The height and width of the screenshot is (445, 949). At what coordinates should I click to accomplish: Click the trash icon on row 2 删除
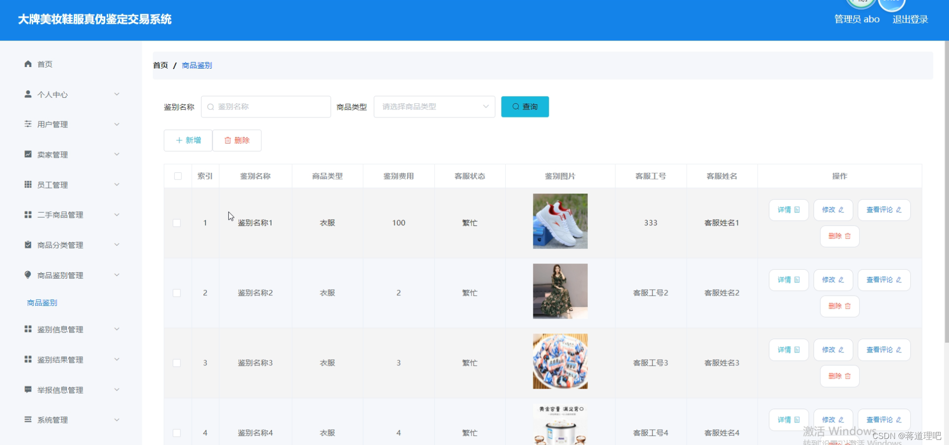(x=848, y=306)
